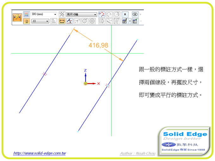Screen dimensions: 215x161
Task: Click the dimension axis icon beside ISO dropdown
Action: point(62,14)
